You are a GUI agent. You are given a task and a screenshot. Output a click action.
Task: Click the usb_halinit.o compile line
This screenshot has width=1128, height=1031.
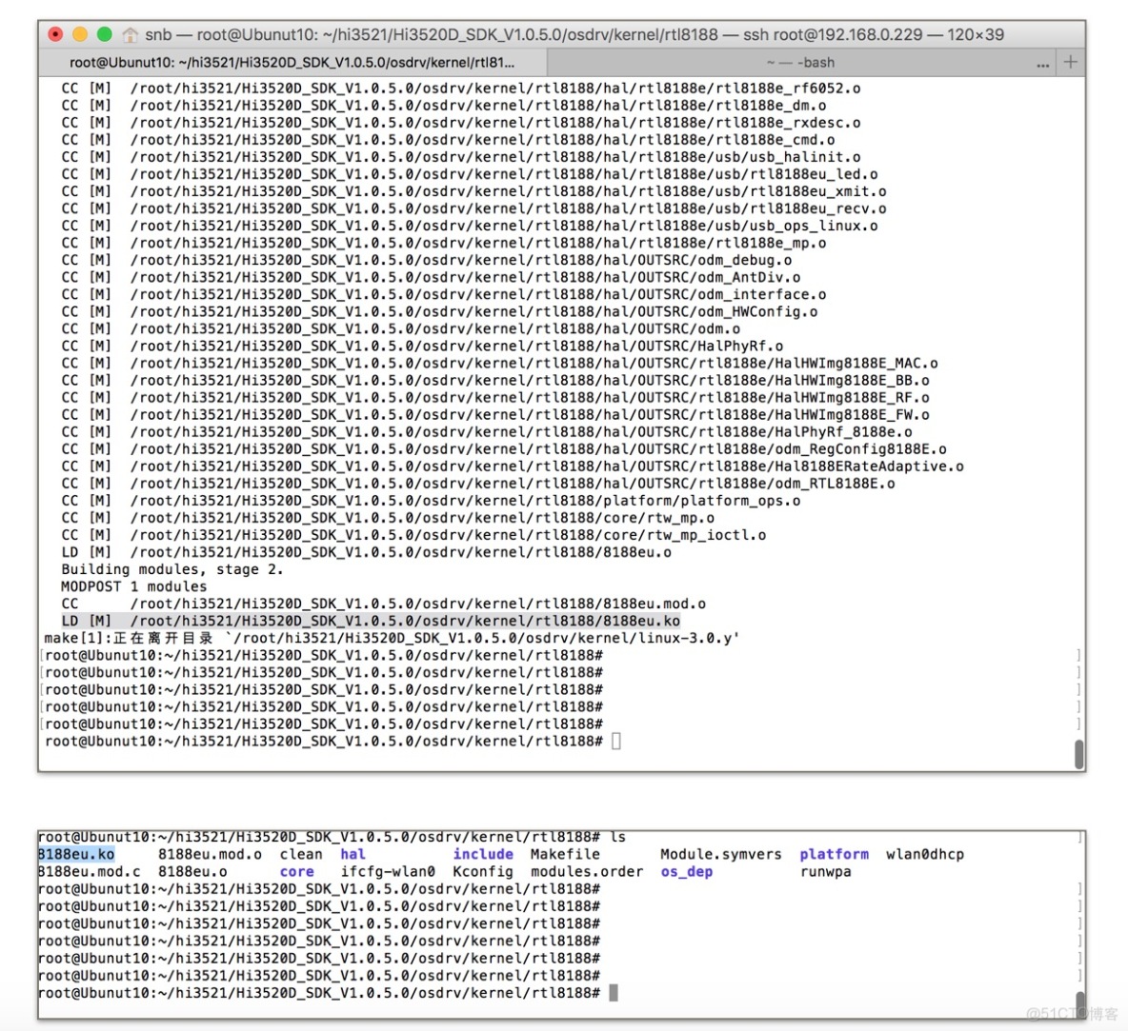(460, 157)
